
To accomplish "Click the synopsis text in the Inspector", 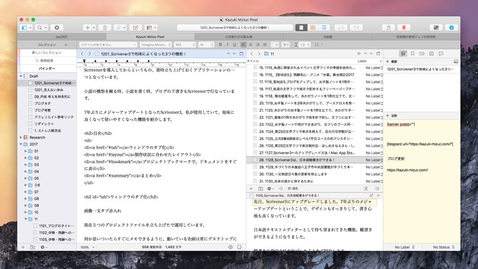I will 421,69.
